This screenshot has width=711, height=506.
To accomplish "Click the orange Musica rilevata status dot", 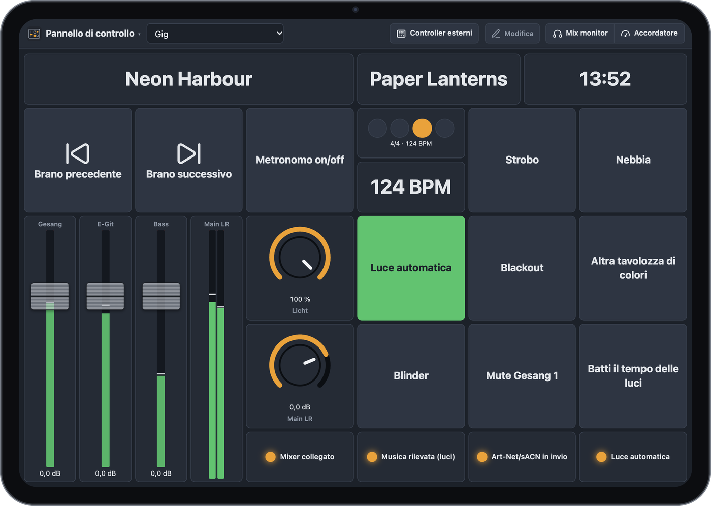I will pos(372,457).
